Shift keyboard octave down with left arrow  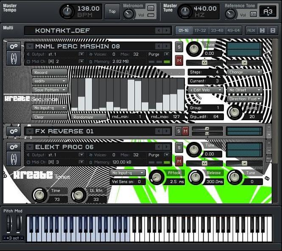point(5,238)
